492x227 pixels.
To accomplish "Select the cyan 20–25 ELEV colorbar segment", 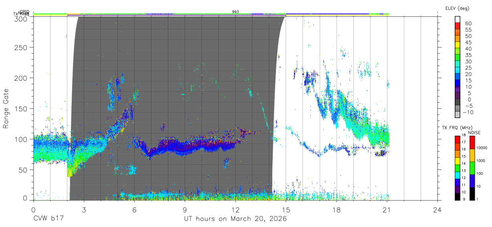I will 458,70.
